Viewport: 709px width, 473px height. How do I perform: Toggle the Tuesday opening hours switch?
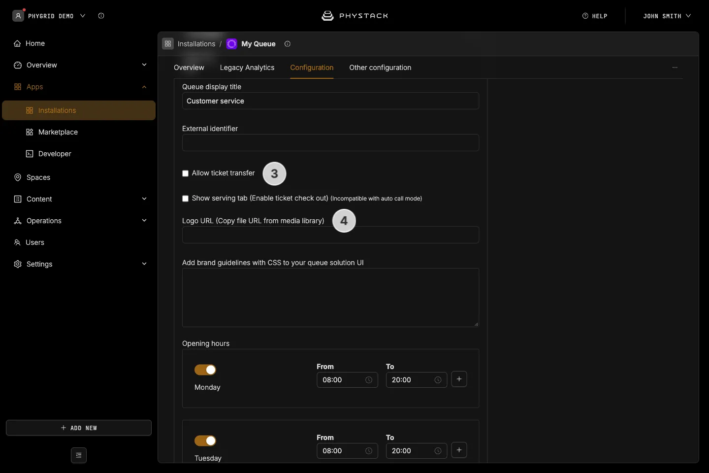coord(205,440)
